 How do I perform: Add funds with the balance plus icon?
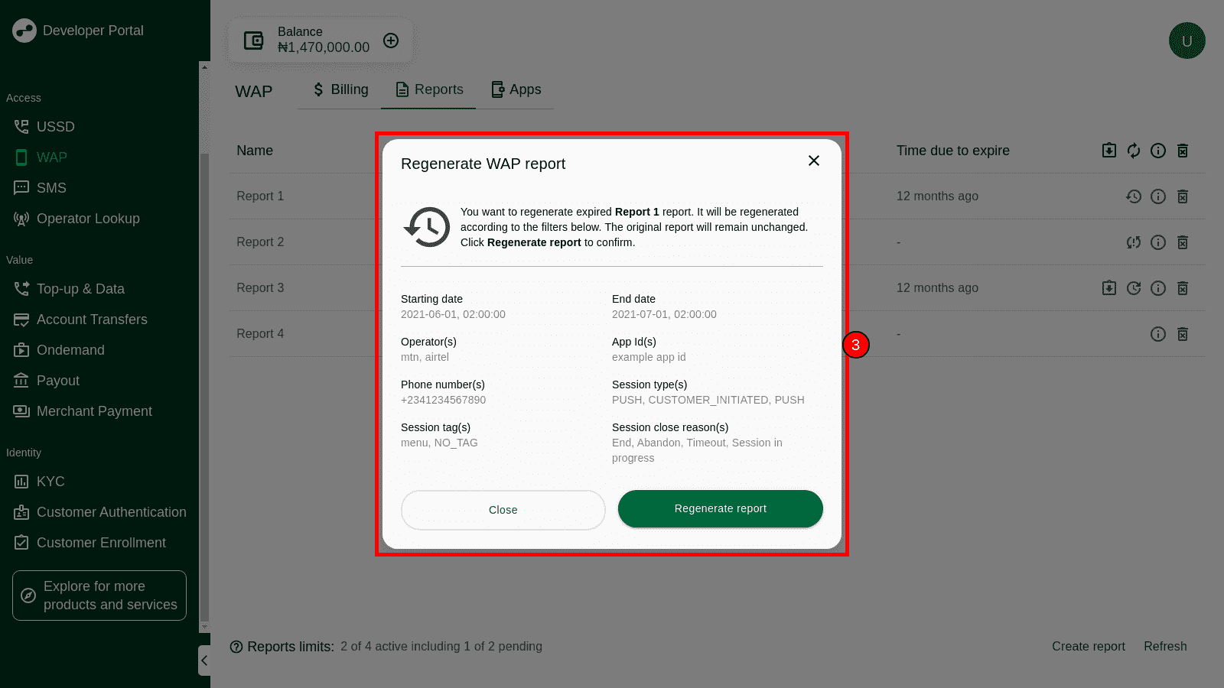coord(391,41)
